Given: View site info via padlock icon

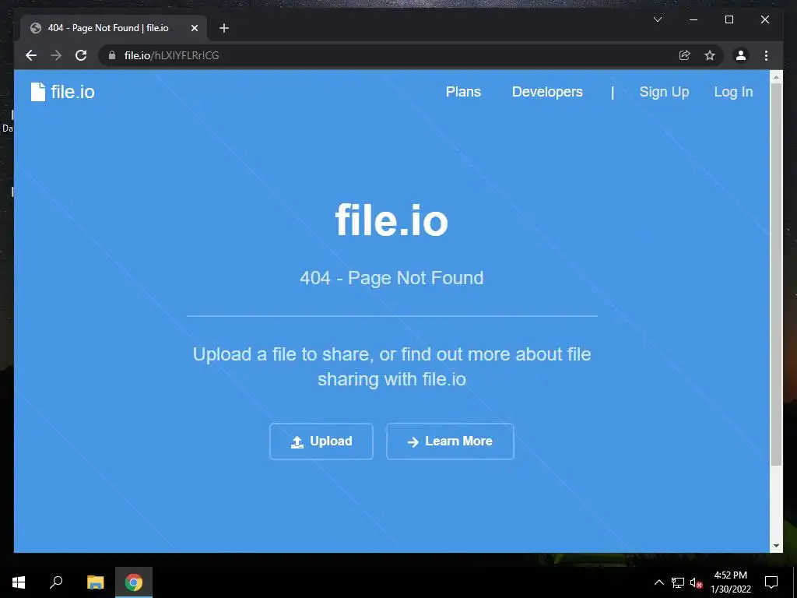Looking at the screenshot, I should click(112, 55).
